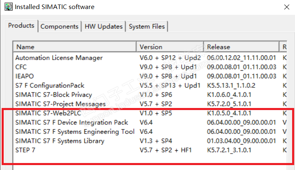The image size is (295, 170).
Task: Open the System Files tab
Action: click(x=147, y=26)
